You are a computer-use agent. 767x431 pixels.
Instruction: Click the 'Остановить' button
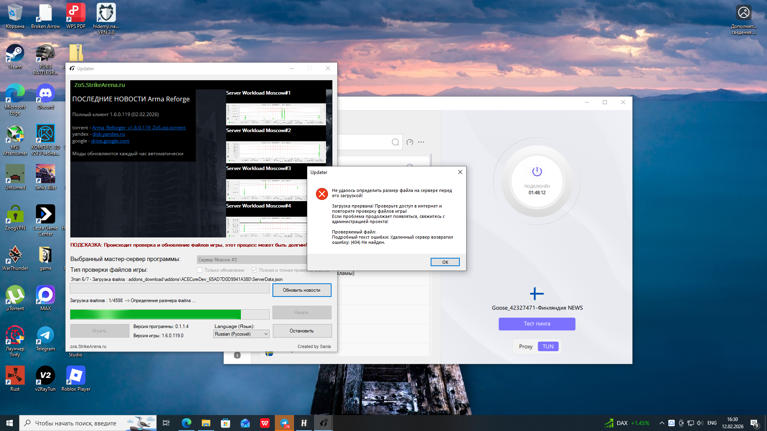pyautogui.click(x=302, y=331)
